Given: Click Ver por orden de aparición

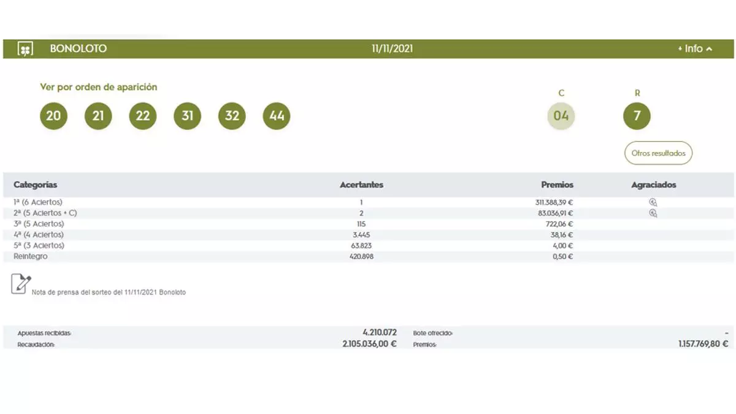Looking at the screenshot, I should [99, 87].
